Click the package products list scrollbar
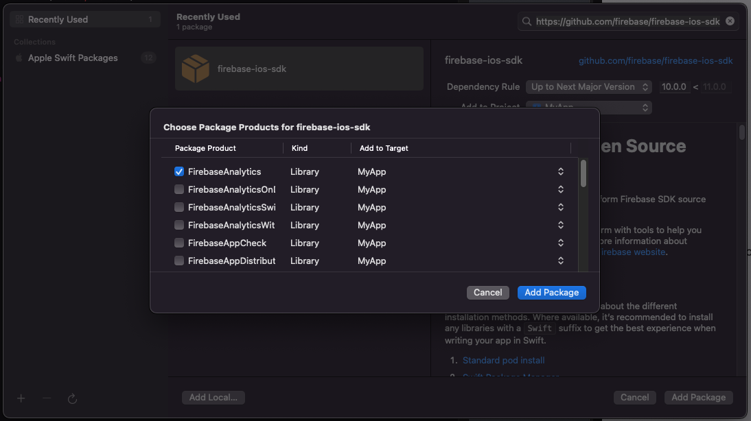This screenshot has height=421, width=751. [584, 173]
